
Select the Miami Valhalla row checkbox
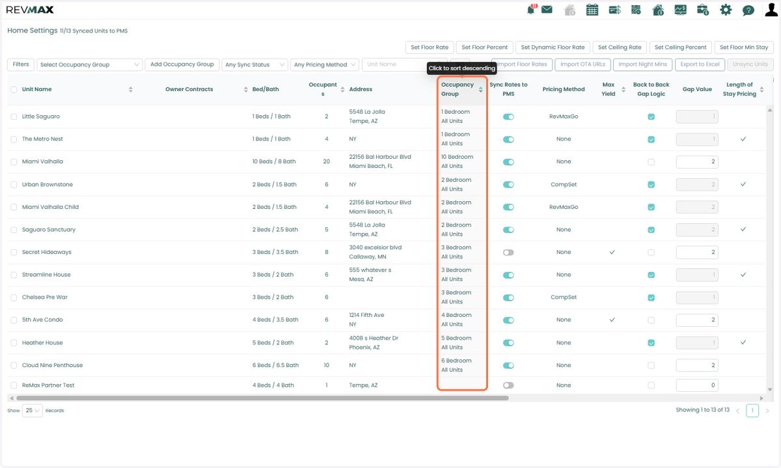[14, 161]
